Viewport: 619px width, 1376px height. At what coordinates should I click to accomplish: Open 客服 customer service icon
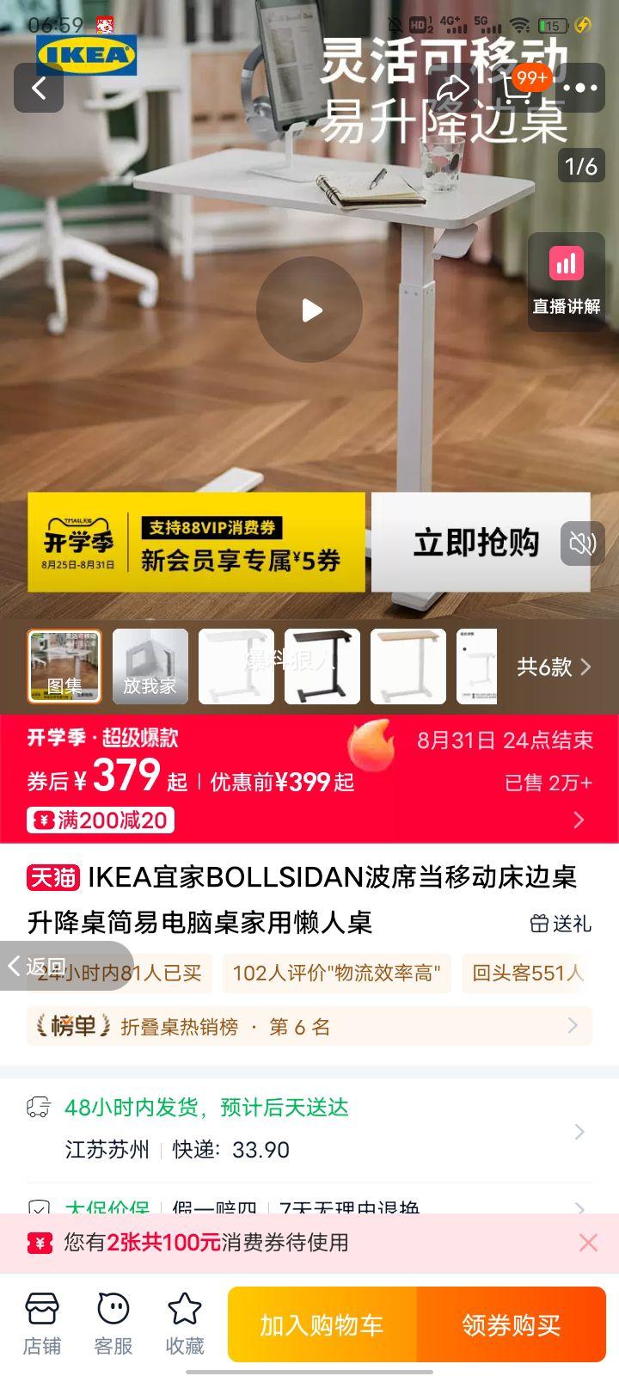pyautogui.click(x=113, y=1324)
